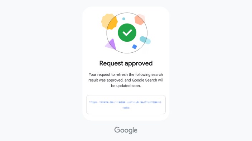
Task: Click the teal pill-shaped decoration
Action: click(145, 40)
